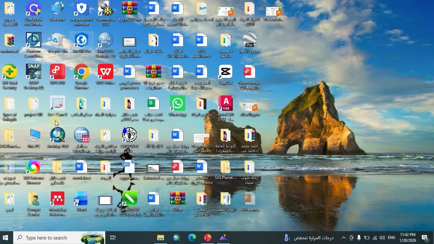434x244 pixels.
Task: Open the microphone tray icon
Action: tap(359, 238)
